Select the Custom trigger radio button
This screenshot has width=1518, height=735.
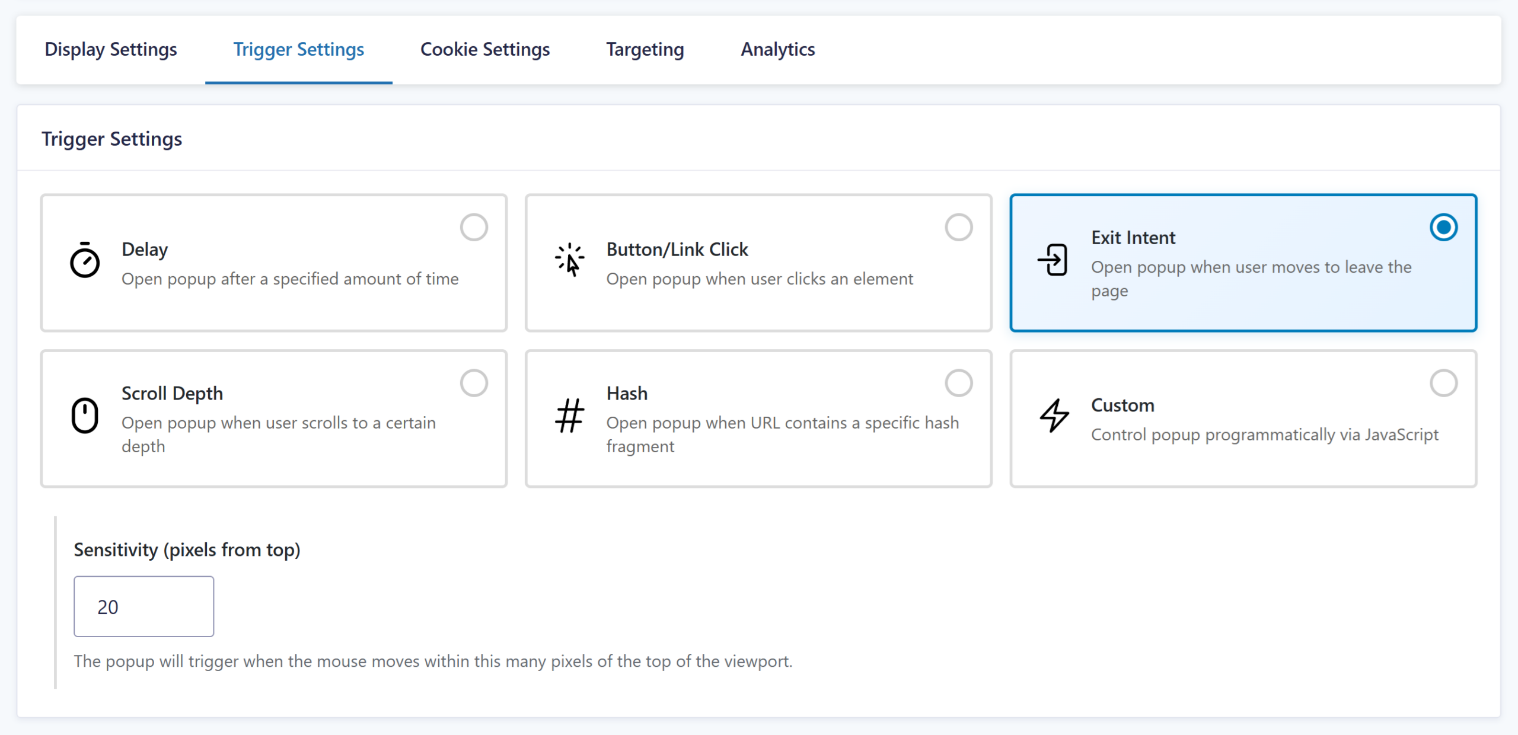coord(1443,383)
